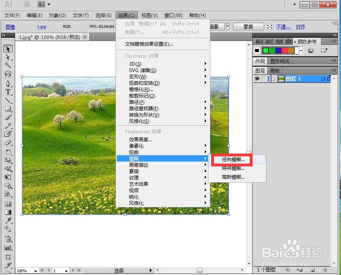This screenshot has width=341, height=275.
Task: Open Adobe Bridge icon in title bar
Action: pos(27,4)
